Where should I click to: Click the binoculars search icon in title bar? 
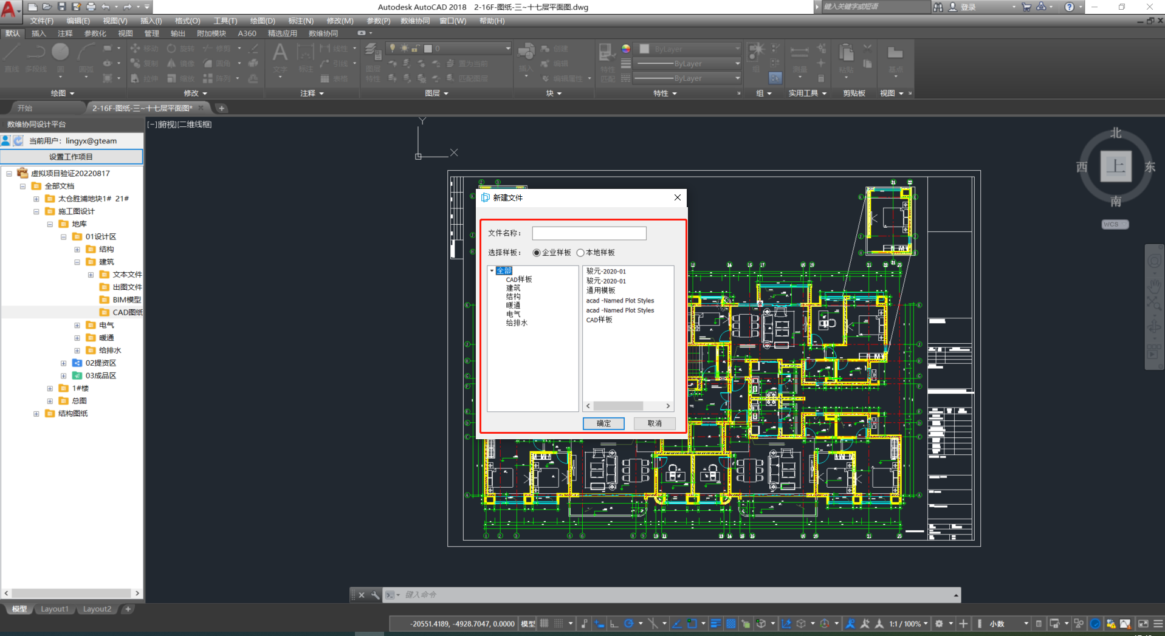tap(938, 7)
